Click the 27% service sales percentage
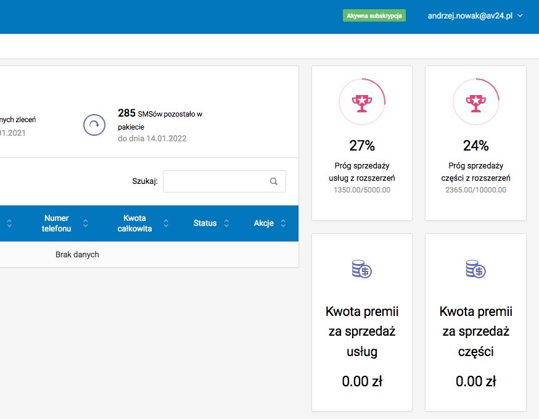539x419 pixels. [361, 146]
